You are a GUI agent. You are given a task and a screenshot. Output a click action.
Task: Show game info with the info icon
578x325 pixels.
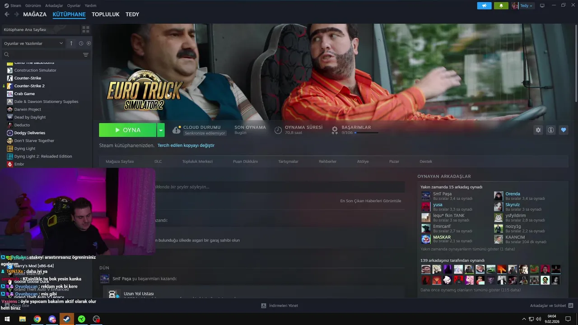551,130
